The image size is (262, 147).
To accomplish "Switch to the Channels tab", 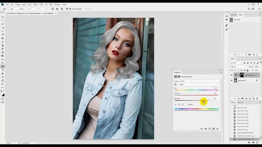I will pos(233,15).
